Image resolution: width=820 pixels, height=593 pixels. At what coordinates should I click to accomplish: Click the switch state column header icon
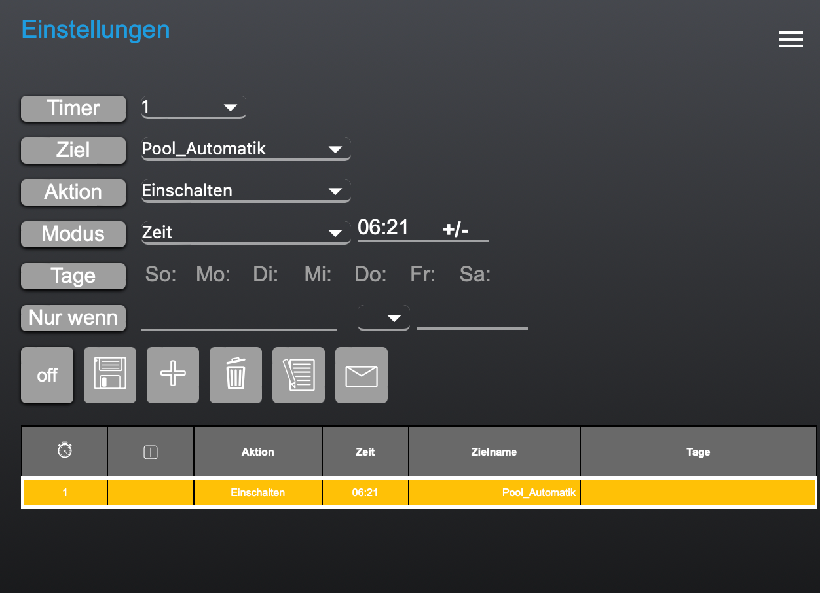pos(151,452)
